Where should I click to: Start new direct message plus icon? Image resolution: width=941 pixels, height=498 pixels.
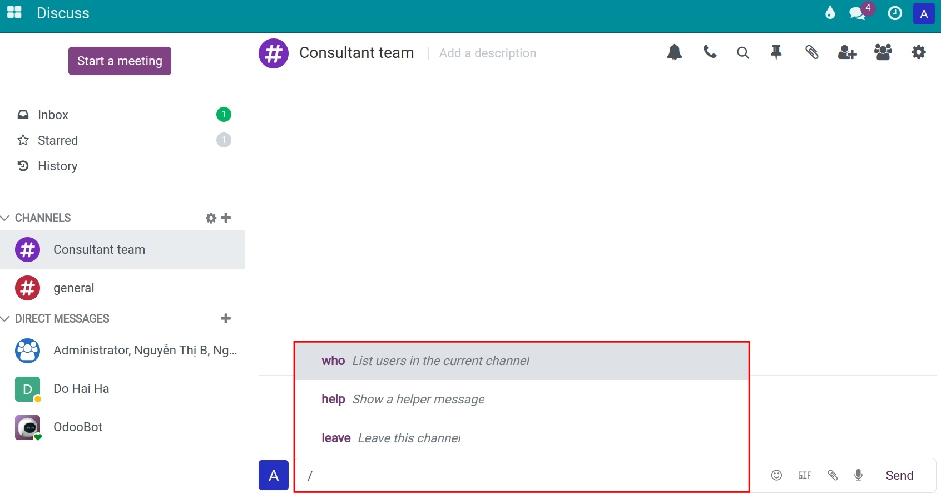(x=226, y=318)
